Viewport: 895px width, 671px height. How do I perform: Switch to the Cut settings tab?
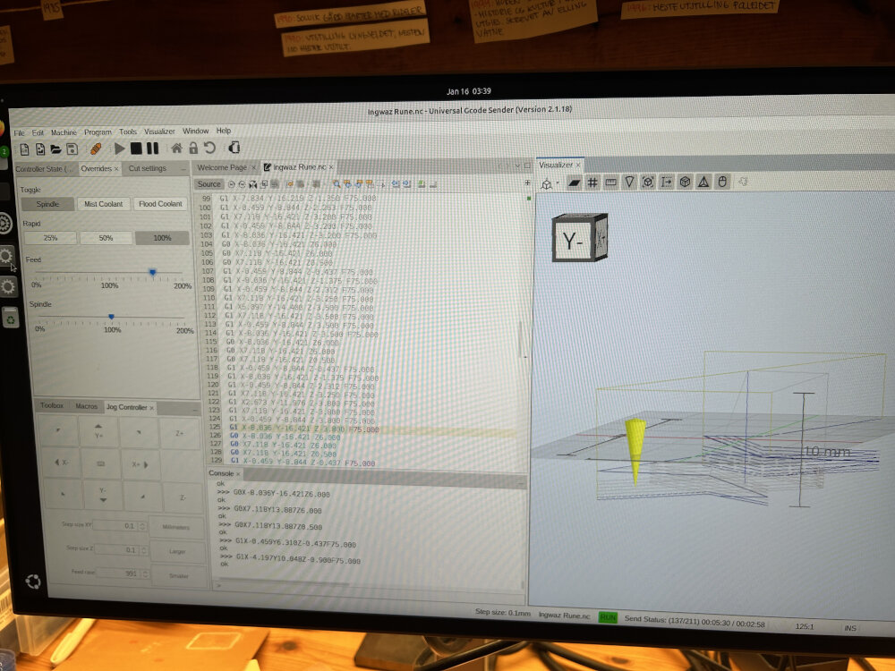[148, 168]
